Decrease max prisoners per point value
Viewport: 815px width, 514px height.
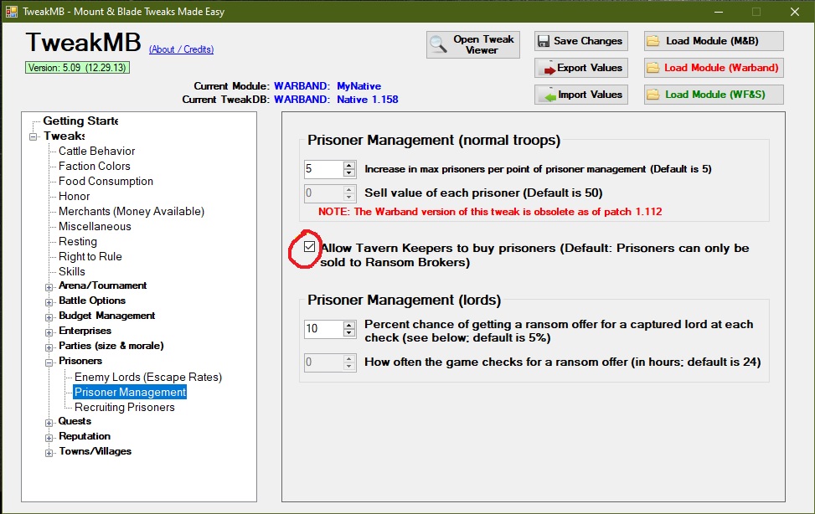[x=349, y=172]
